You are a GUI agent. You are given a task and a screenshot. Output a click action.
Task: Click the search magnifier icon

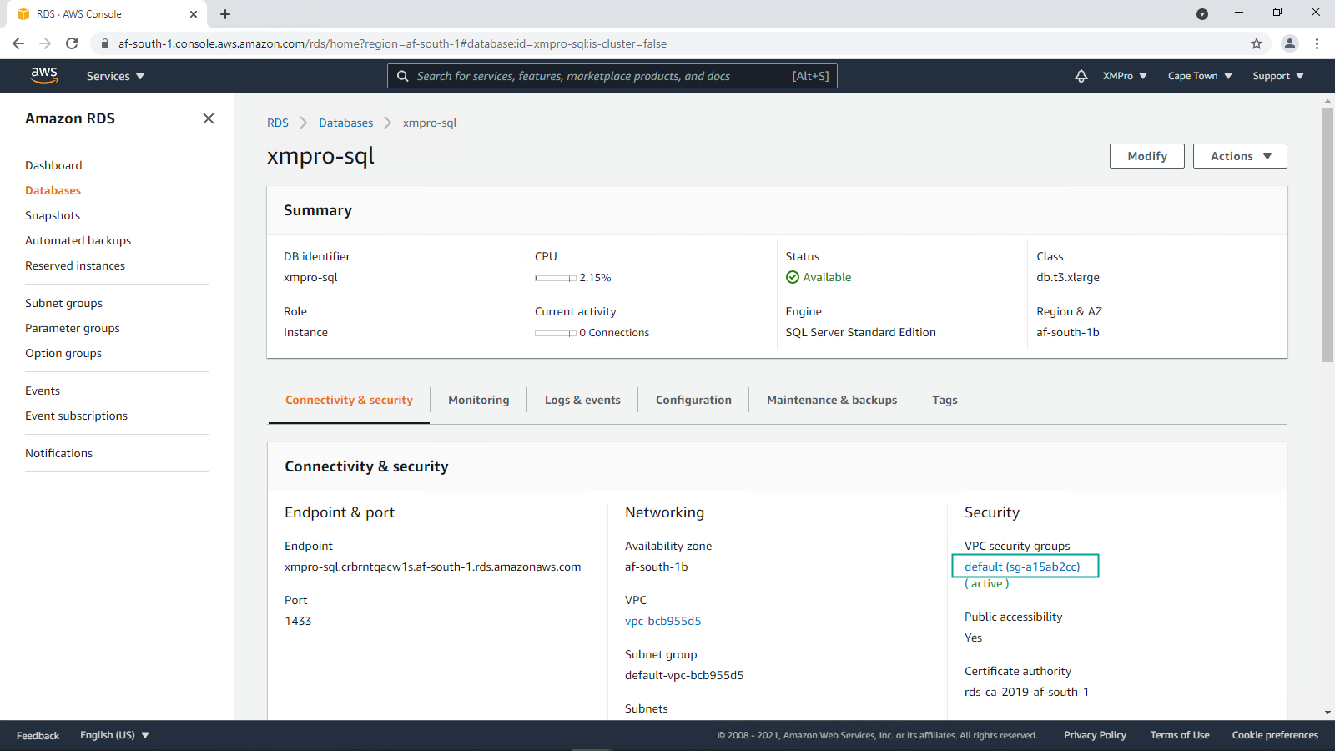coord(403,76)
